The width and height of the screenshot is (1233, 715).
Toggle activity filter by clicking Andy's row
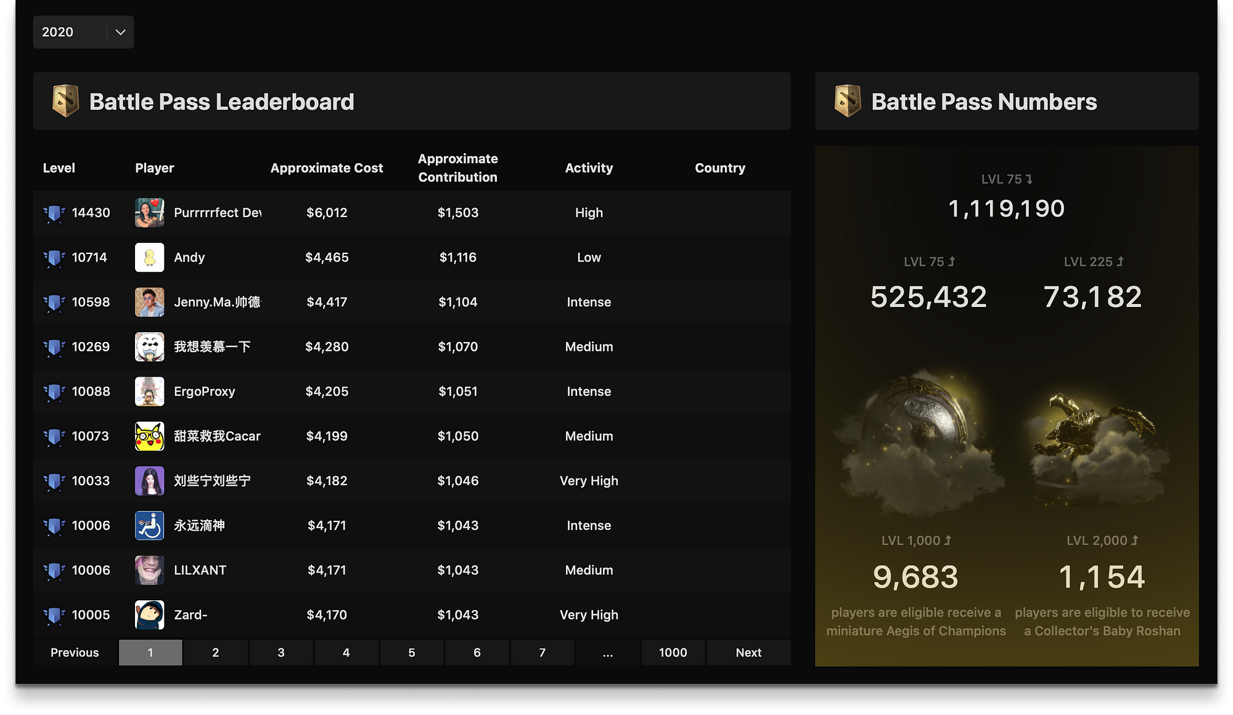click(x=589, y=257)
